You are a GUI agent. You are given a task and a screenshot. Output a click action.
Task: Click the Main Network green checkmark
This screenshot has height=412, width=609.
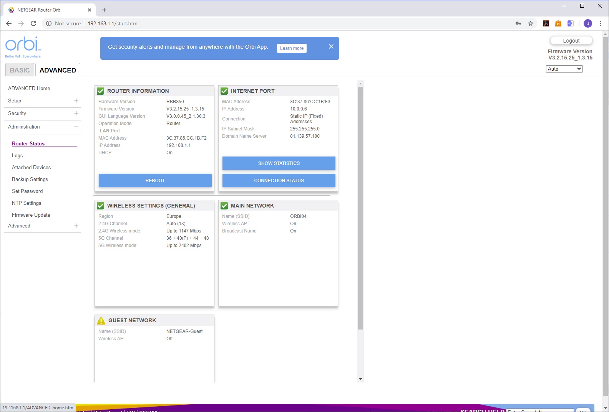(x=224, y=206)
